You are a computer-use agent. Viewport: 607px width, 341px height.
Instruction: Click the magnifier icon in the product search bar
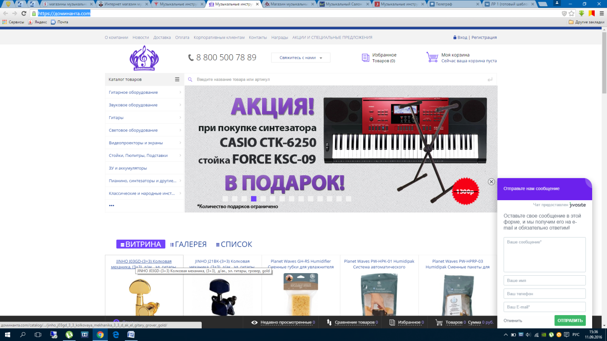point(190,79)
